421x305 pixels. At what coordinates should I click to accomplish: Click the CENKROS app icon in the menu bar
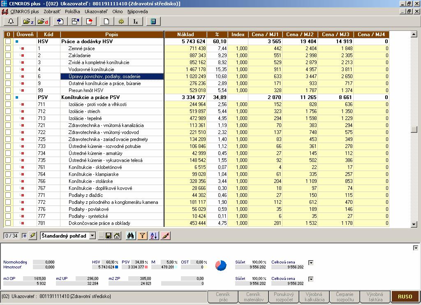[x=5, y=12]
